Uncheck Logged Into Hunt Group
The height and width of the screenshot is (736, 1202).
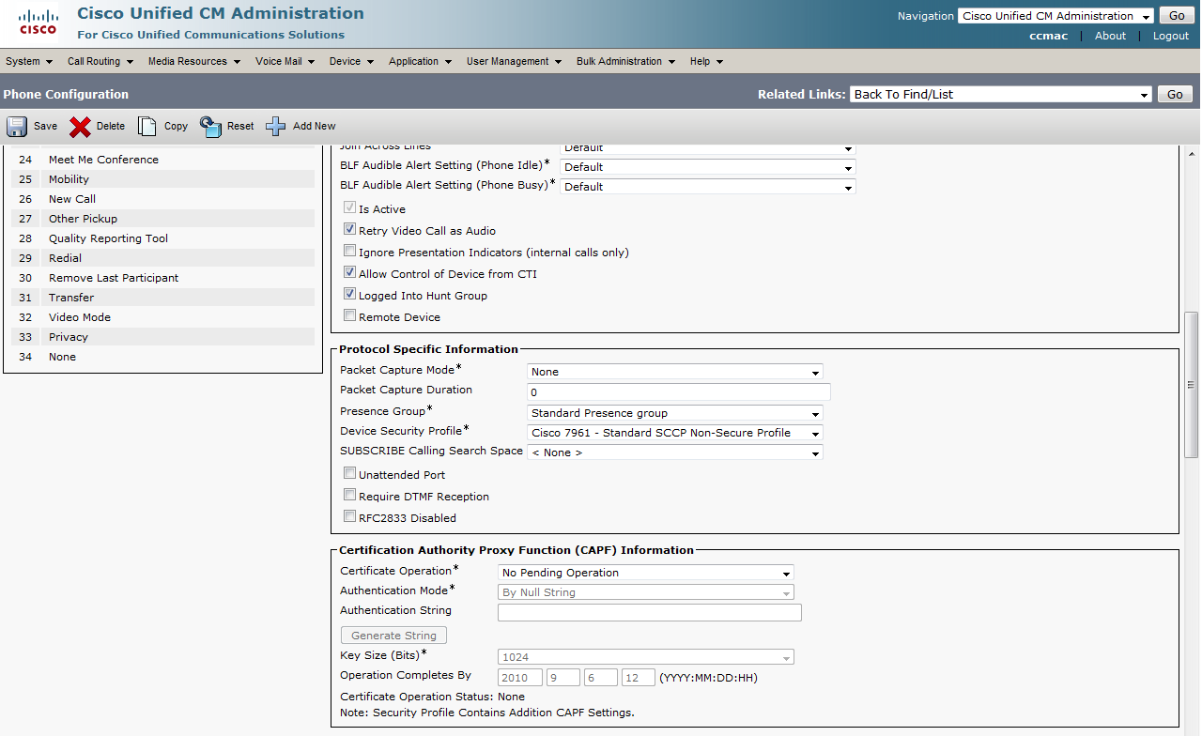(350, 295)
